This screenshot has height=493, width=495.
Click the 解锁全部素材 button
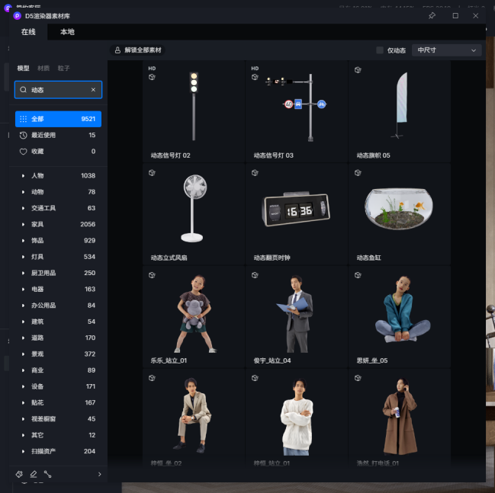(x=138, y=50)
